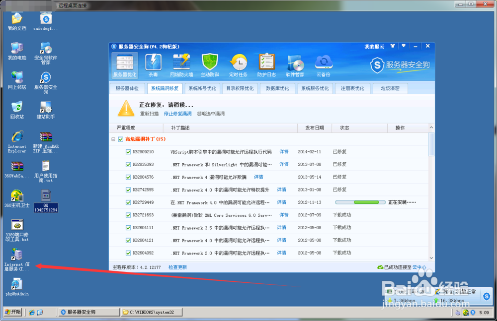497x321 pixels.
Task: Uncheck patch KB2604121 checkbox
Action: 128,240
